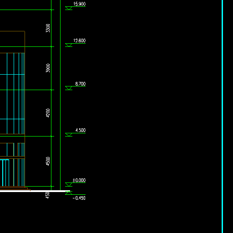Select the 3900 vertical dimension text
Image resolution: width=233 pixels, height=233 pixels.
(48, 68)
